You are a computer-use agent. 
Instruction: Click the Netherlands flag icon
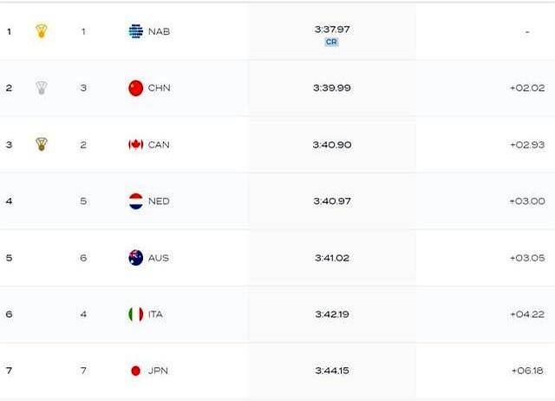click(135, 200)
